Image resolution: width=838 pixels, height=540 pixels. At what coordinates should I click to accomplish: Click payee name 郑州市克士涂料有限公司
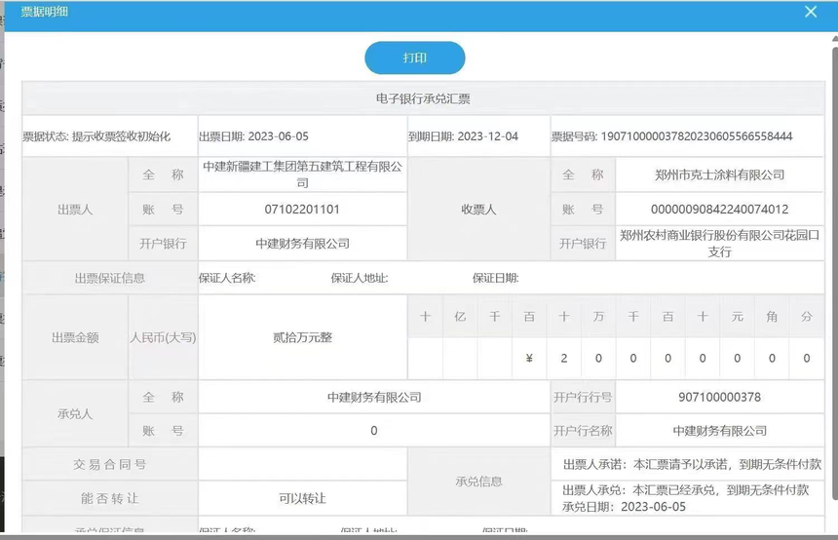tap(719, 174)
